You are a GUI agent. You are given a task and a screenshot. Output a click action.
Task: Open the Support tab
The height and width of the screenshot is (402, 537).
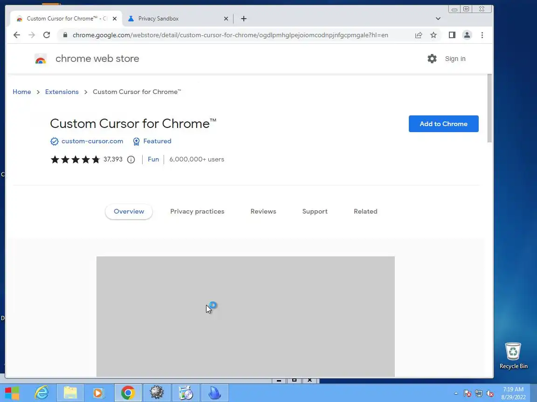(315, 212)
